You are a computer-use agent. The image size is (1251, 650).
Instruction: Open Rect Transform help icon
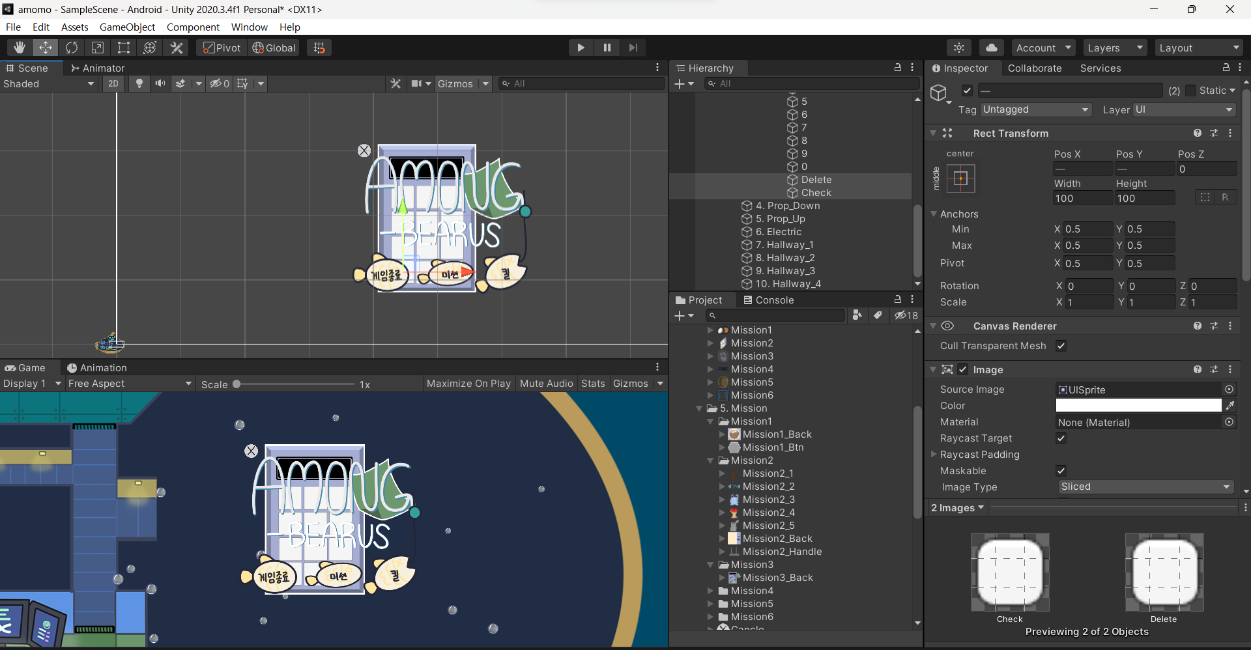click(1198, 133)
